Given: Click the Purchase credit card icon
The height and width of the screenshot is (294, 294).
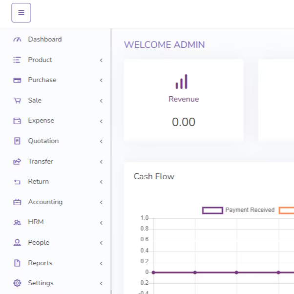Looking at the screenshot, I should pos(18,80).
